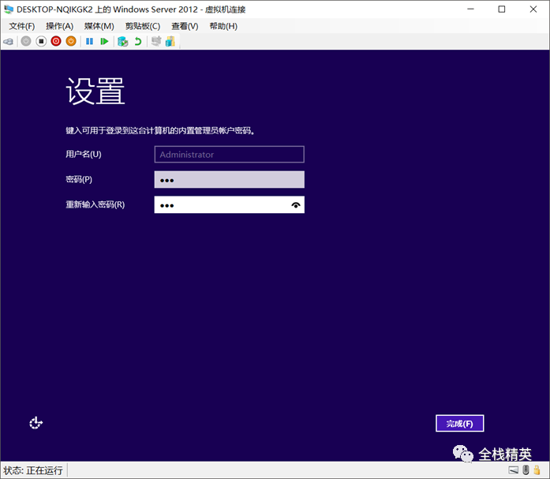
Task: Open the 操作(A) menu
Action: tap(60, 26)
